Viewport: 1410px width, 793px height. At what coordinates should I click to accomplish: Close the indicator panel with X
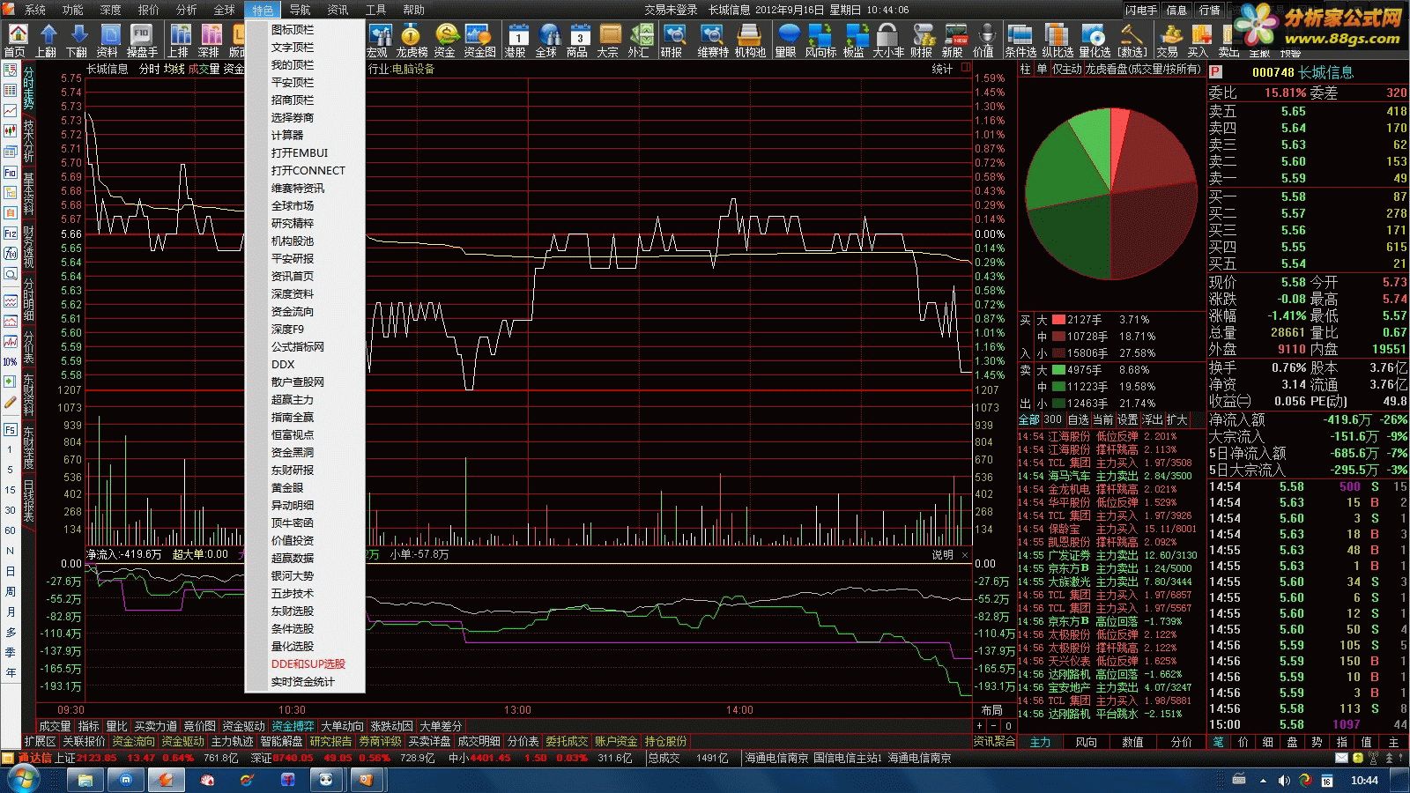point(965,555)
